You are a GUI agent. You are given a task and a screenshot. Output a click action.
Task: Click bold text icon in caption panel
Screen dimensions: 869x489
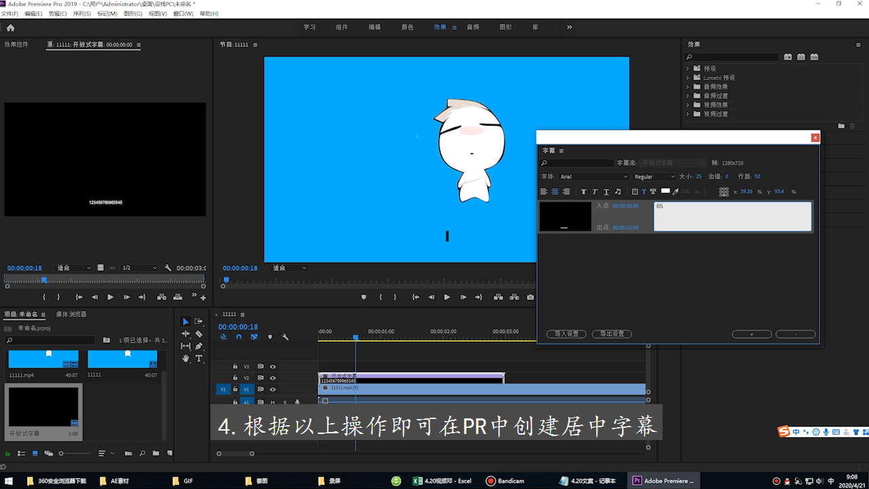point(583,192)
